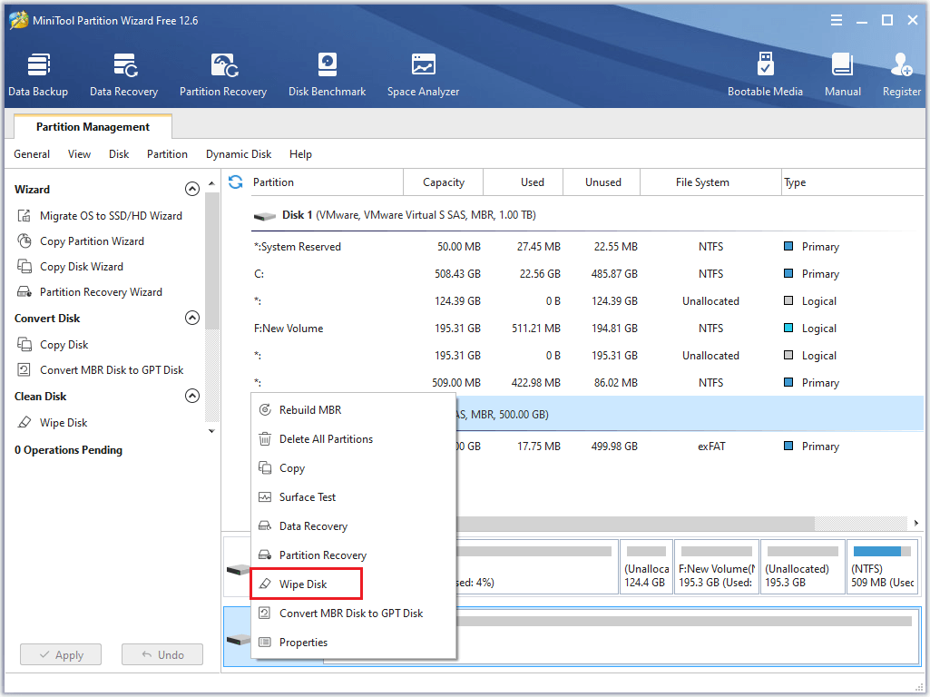930x697 pixels.
Task: Click the Type column header
Action: pos(852,182)
